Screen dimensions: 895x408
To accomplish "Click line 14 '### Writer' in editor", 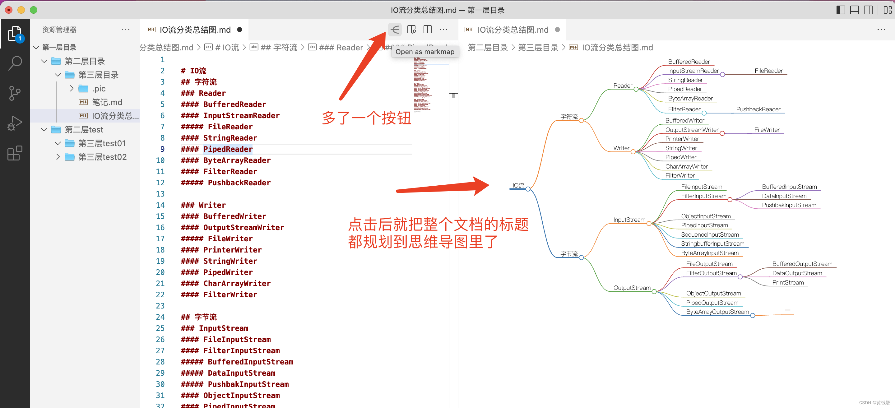I will click(203, 205).
